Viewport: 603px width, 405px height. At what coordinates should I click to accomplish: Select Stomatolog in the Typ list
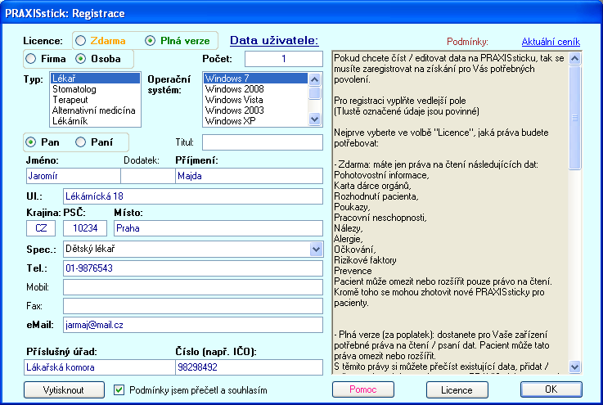[95, 89]
